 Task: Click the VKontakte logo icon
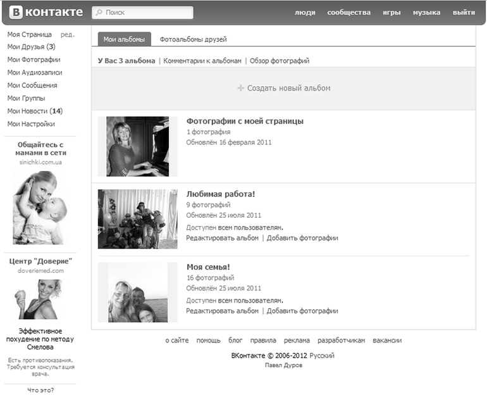[x=16, y=12]
